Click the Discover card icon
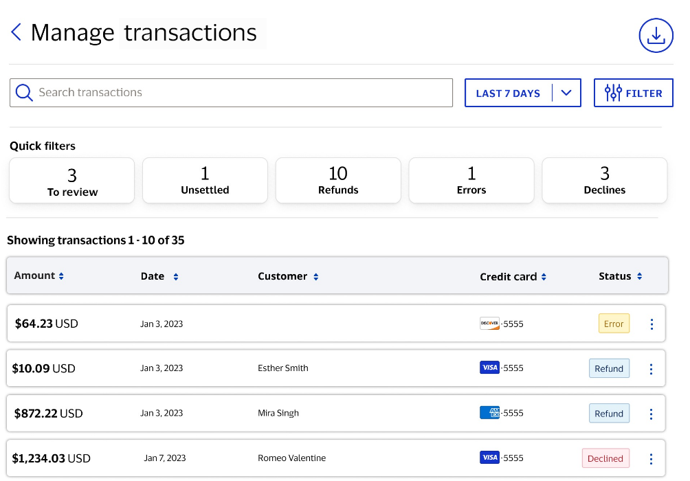The width and height of the screenshot is (690, 481). (489, 324)
